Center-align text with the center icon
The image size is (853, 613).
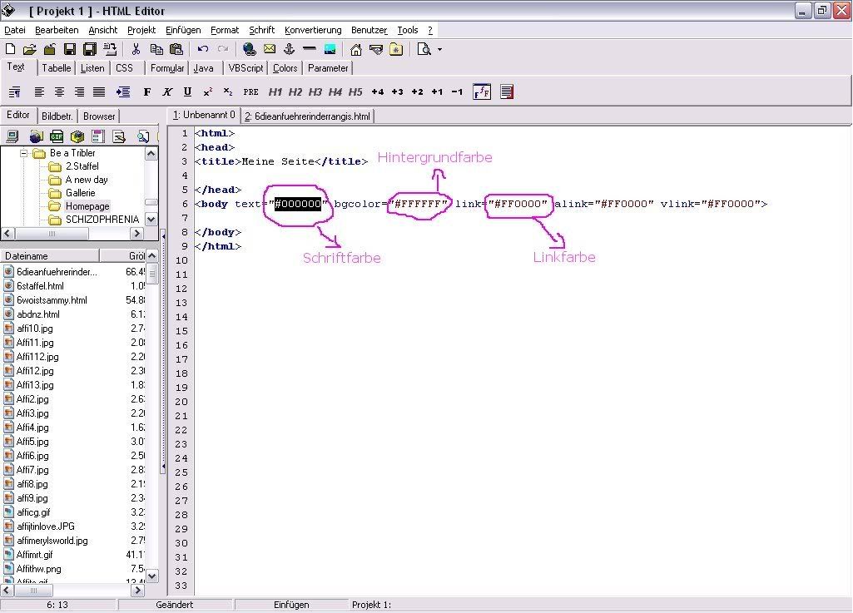[x=59, y=92]
